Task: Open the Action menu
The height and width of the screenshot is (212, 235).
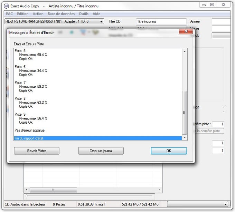Action: click(38, 14)
